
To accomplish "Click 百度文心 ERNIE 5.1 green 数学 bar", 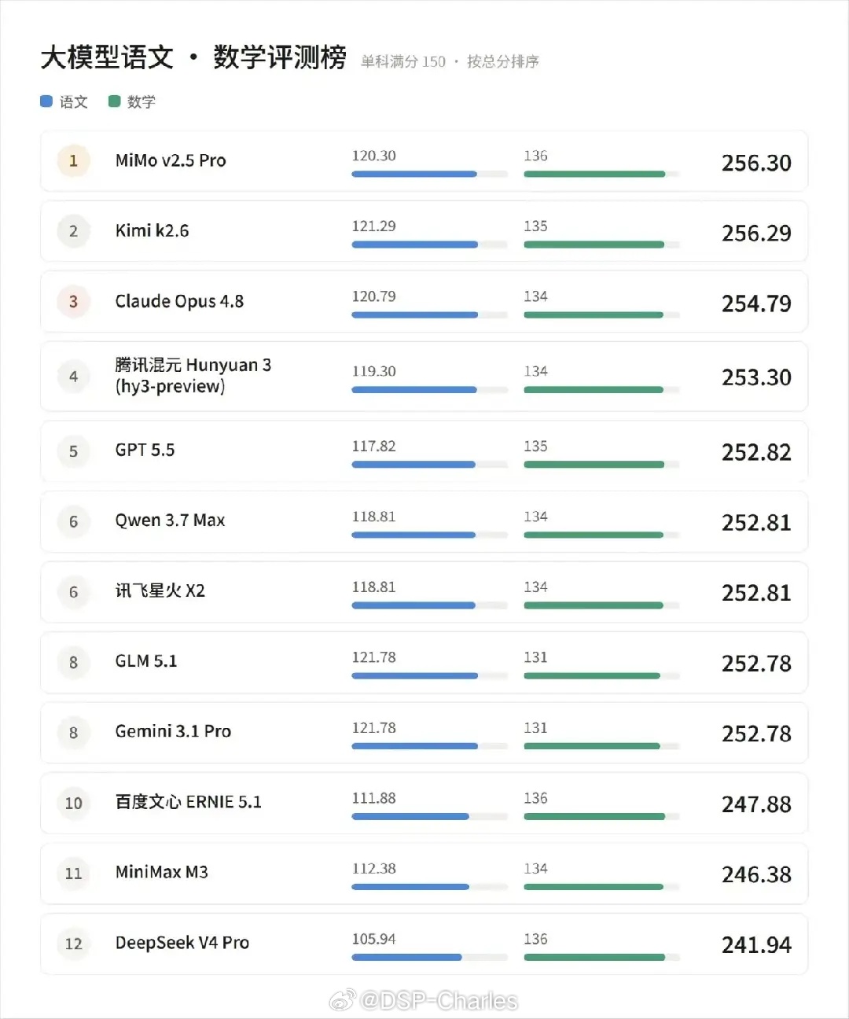I will click(x=594, y=816).
